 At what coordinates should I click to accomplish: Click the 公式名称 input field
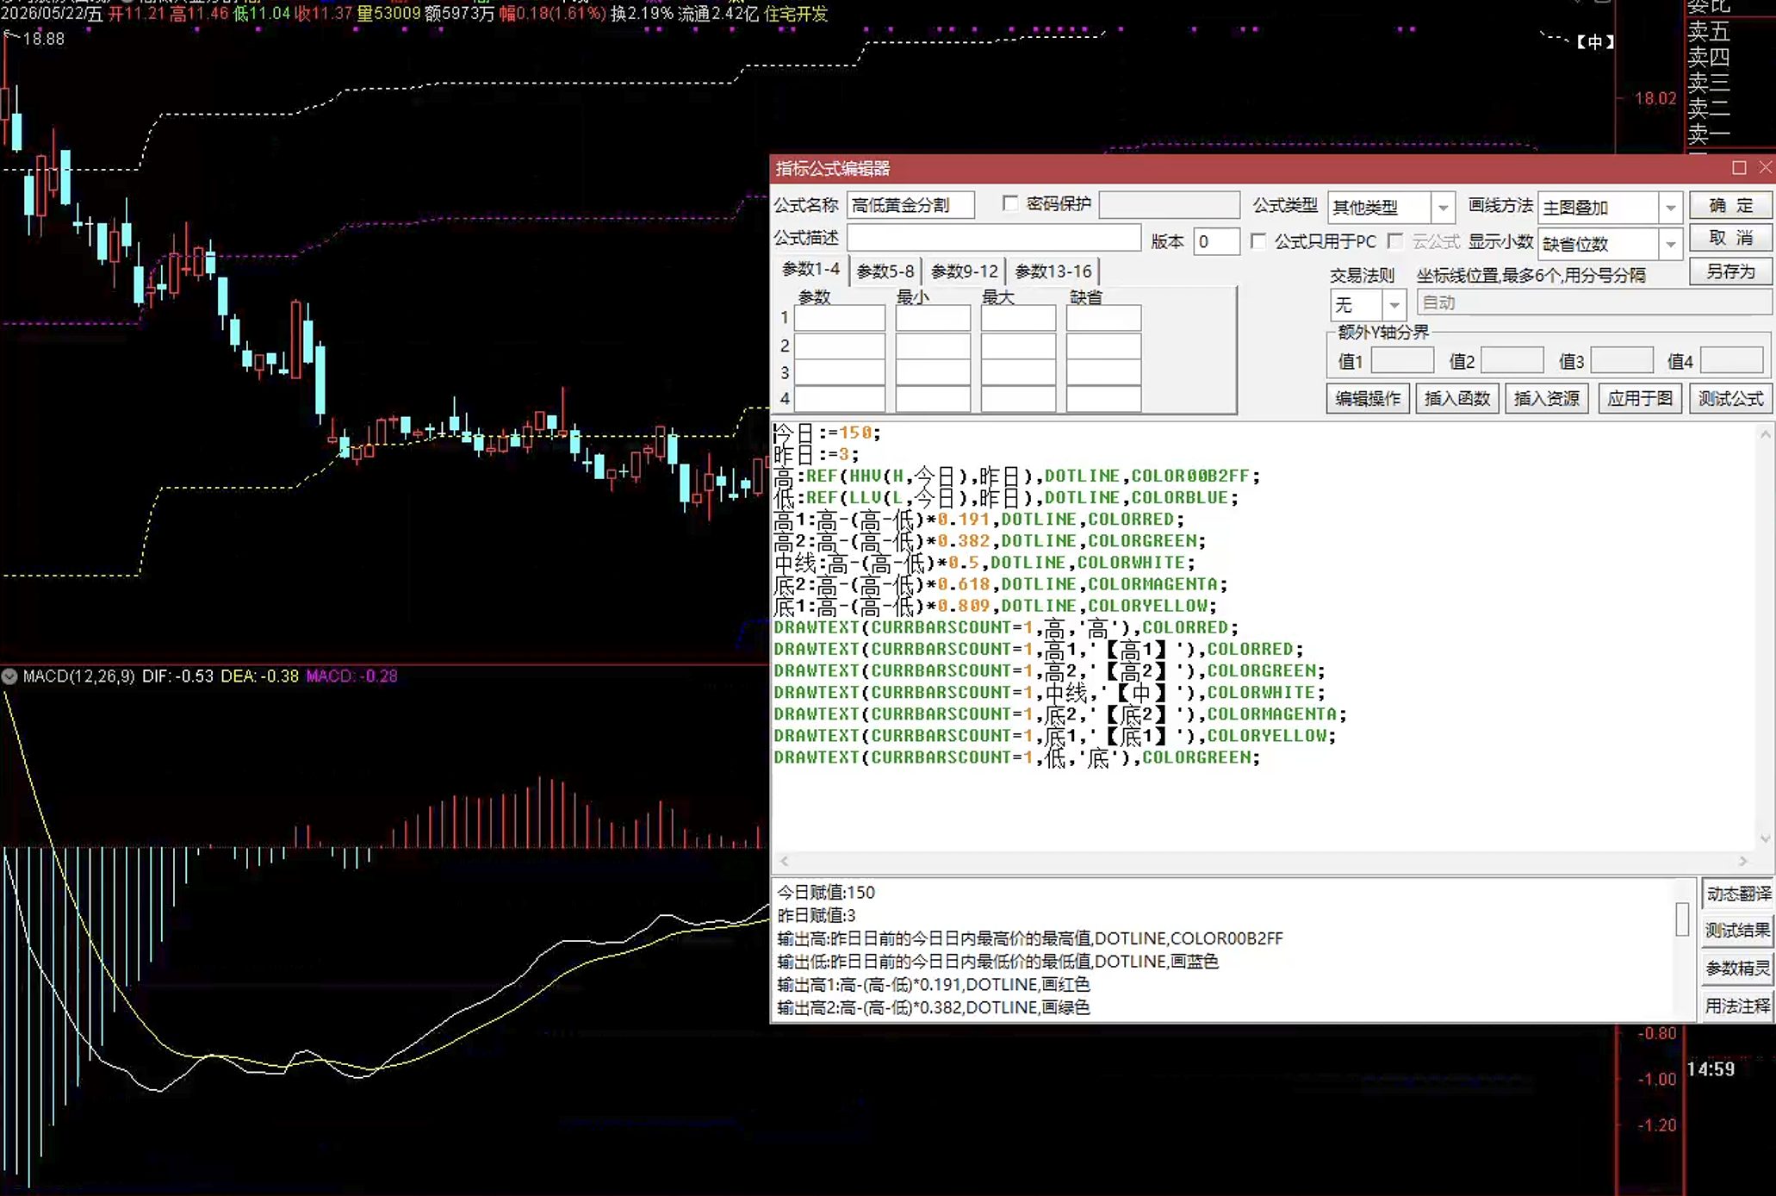coord(911,205)
